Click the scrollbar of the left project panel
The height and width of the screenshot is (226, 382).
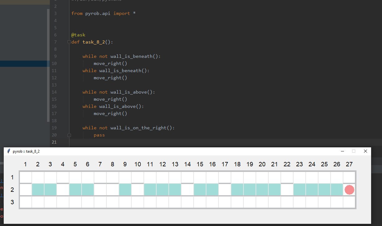(48, 65)
